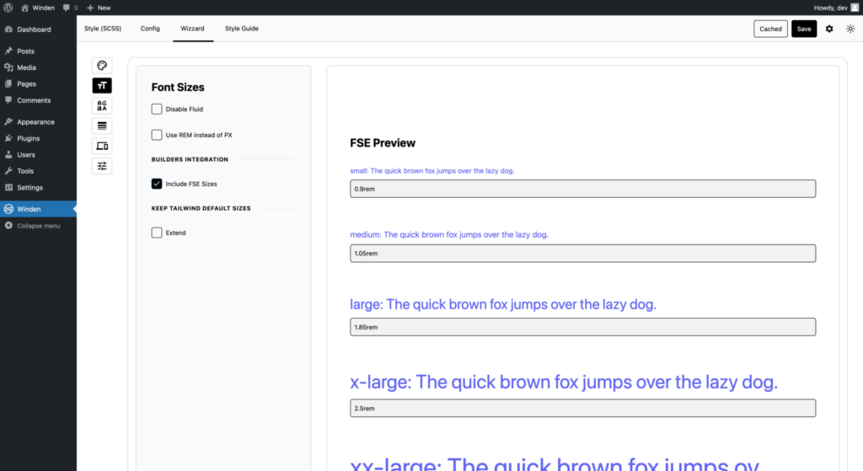Viewport: 863px width, 471px height.
Task: Edit the x-large size field 2.5rem
Action: tap(583, 409)
